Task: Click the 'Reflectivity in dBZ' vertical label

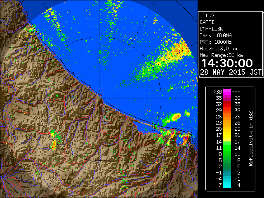Action: click(250, 139)
